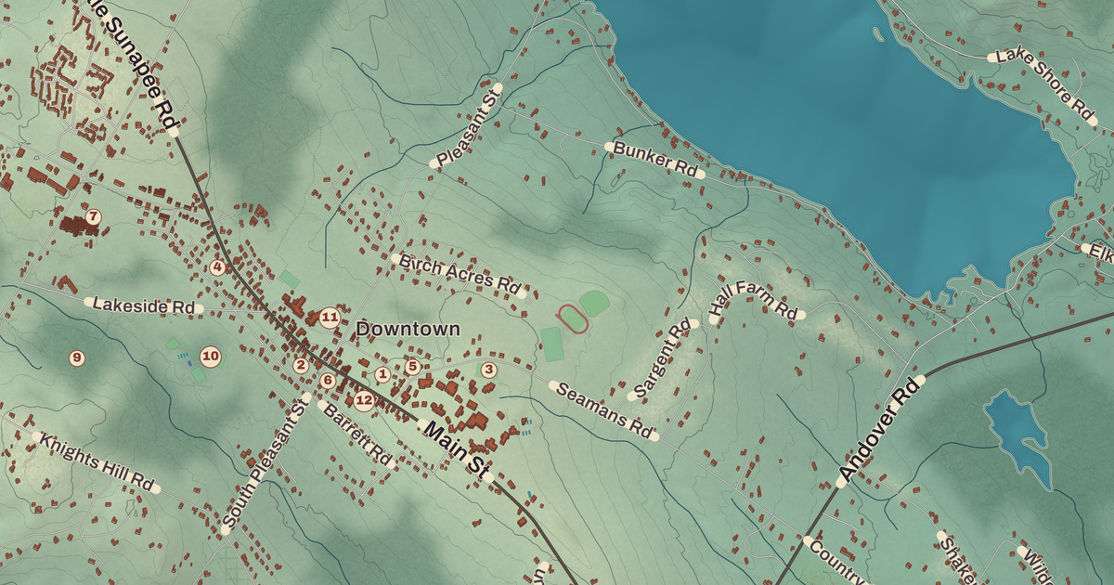Select the South Pleasant St label

point(266,462)
